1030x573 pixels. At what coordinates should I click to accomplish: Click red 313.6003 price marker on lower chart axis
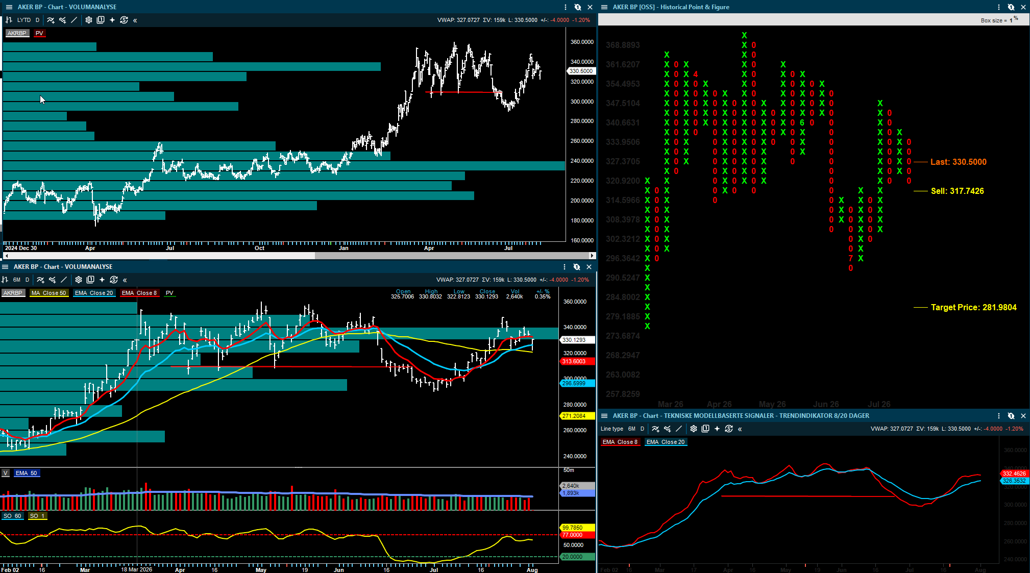(x=578, y=361)
